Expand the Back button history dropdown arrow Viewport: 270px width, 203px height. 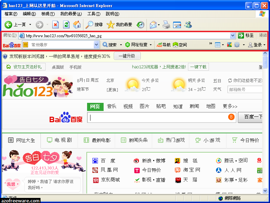click(x=30, y=25)
